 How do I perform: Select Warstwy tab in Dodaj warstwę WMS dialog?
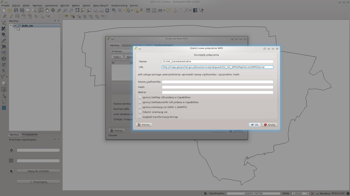115,45
